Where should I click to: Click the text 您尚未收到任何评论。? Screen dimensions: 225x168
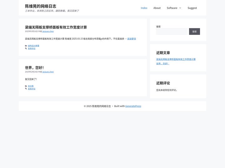(x=167, y=90)
